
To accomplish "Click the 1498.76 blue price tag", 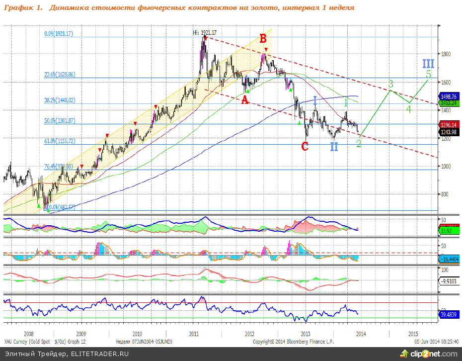I will point(449,96).
